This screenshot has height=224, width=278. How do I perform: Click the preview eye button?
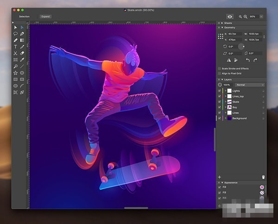point(229,16)
